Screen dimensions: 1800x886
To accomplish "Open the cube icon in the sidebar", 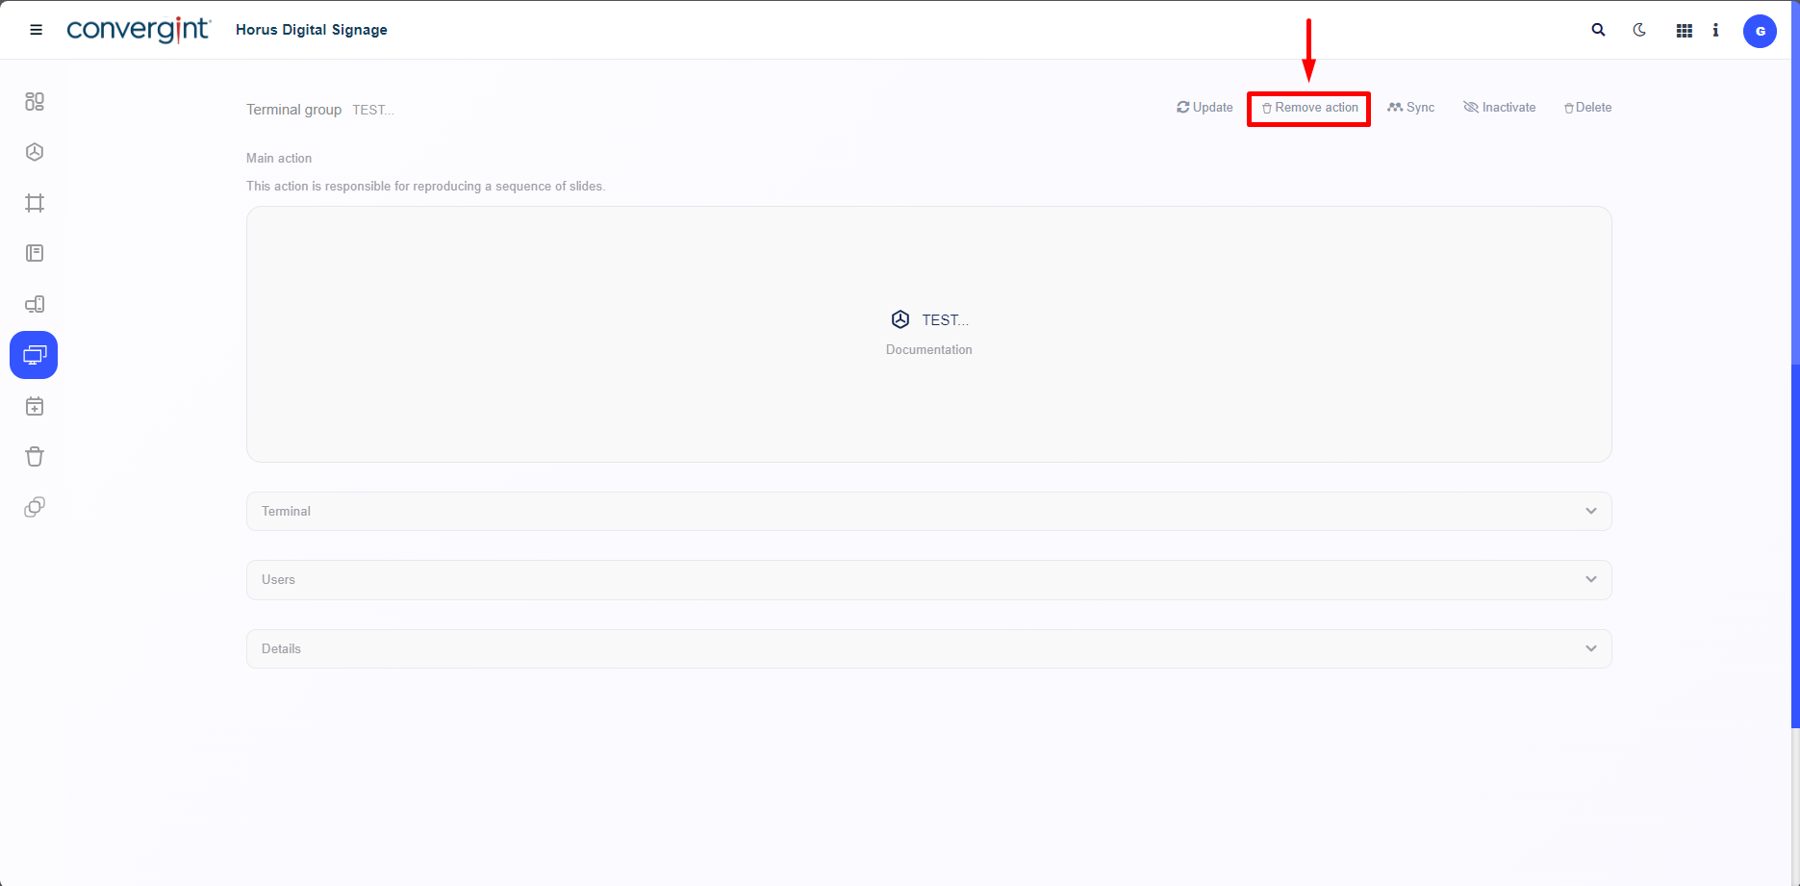I will click(x=35, y=152).
